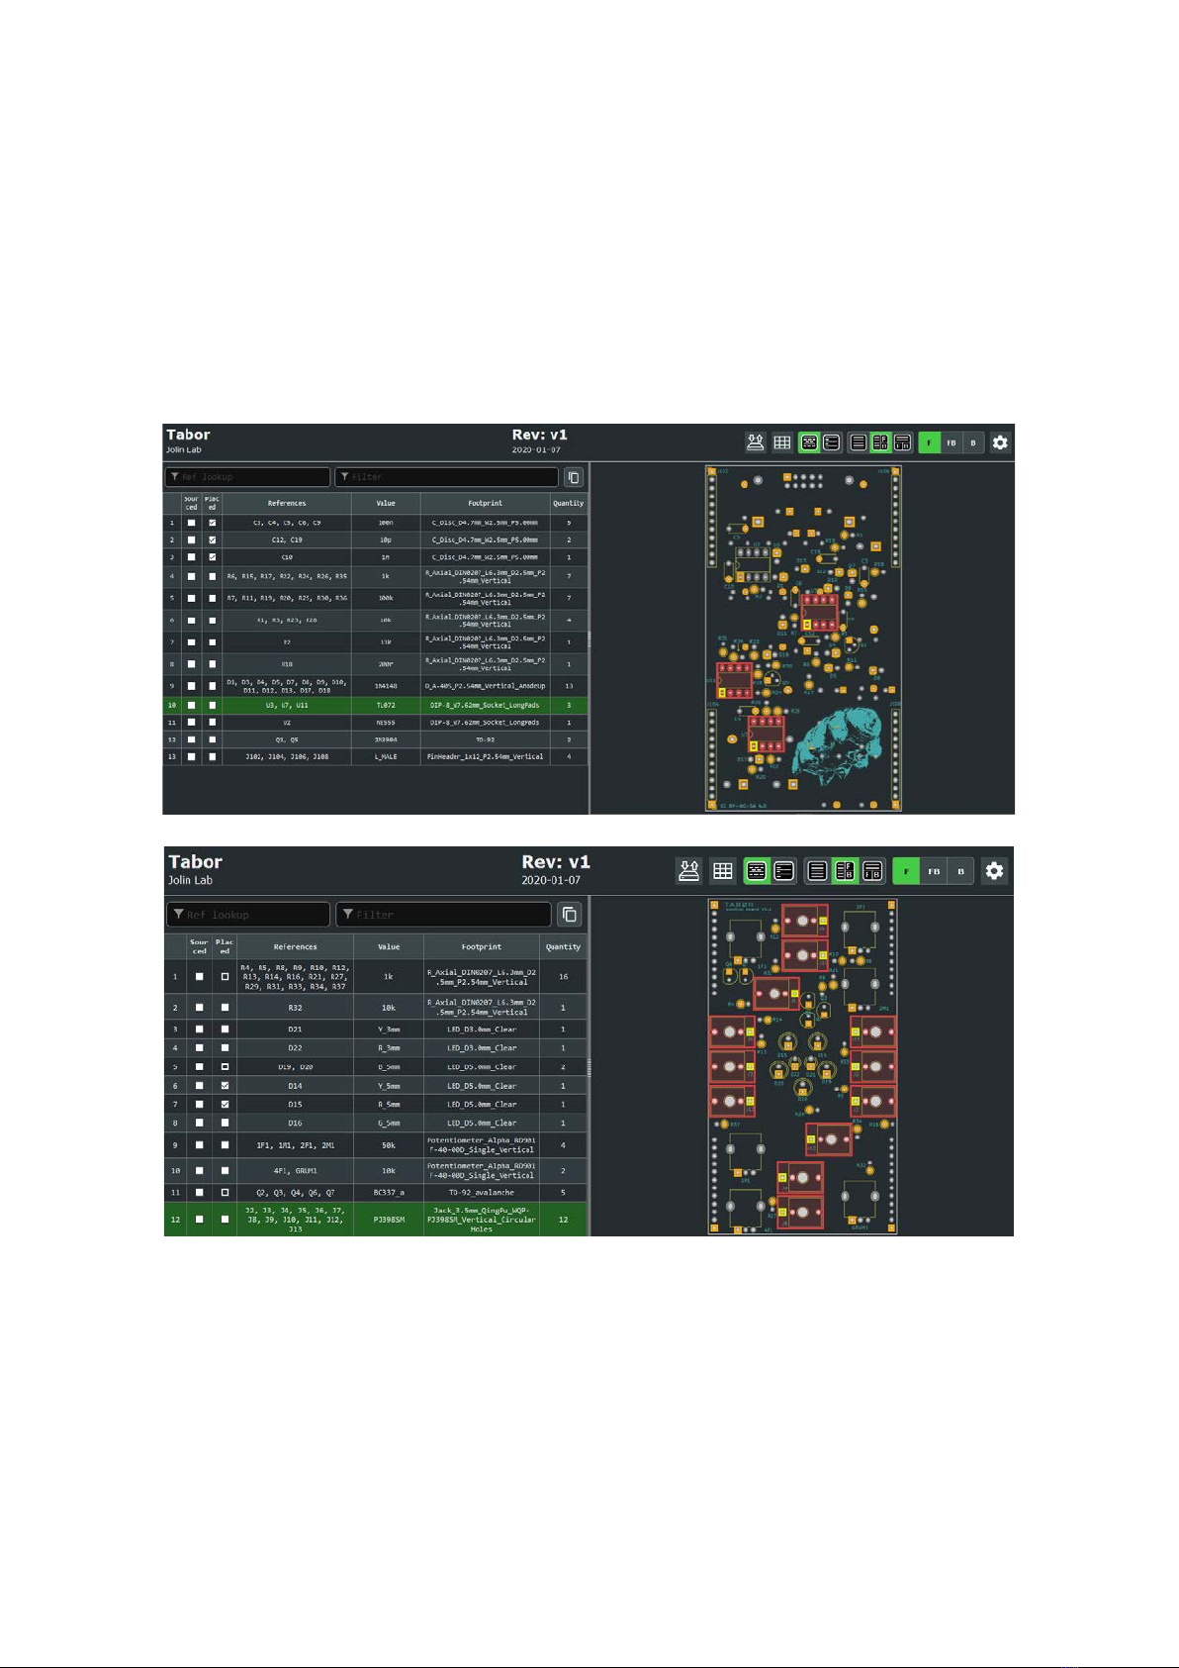Check Placed for PJ398SM row
Viewport: 1179px width, 1668px height.
coord(225,1220)
